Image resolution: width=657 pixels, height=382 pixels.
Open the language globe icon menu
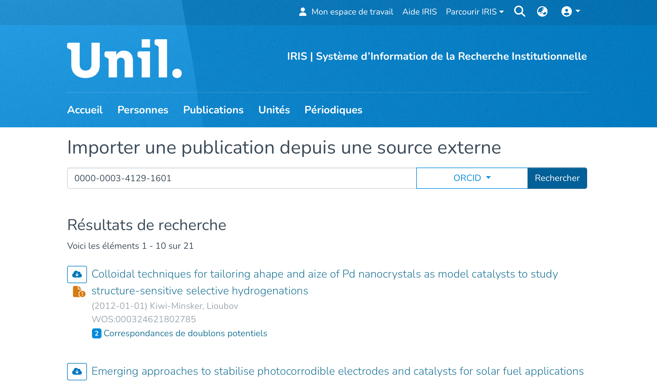[542, 12]
